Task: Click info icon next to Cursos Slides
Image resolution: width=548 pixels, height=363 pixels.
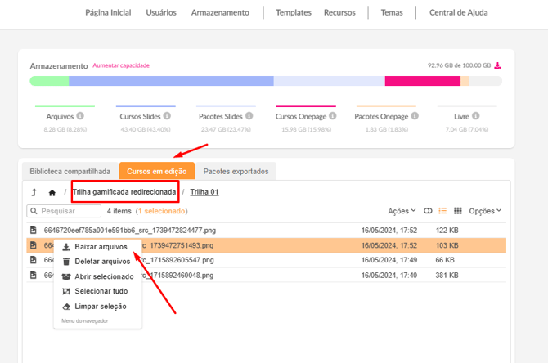Action: [168, 116]
